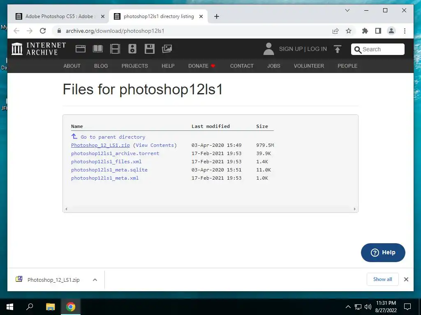Open the Video film strip icon

(x=115, y=49)
